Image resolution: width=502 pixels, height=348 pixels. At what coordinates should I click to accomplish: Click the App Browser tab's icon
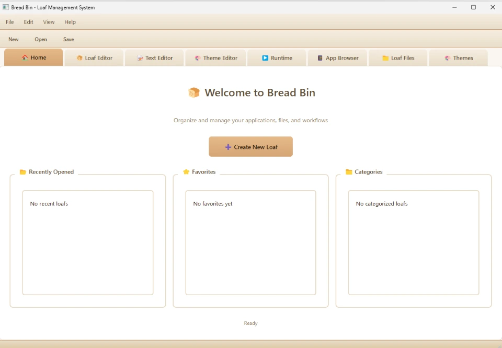click(x=320, y=58)
